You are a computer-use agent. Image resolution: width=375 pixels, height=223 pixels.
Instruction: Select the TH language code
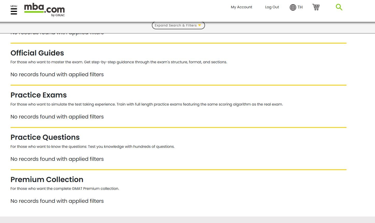click(300, 7)
